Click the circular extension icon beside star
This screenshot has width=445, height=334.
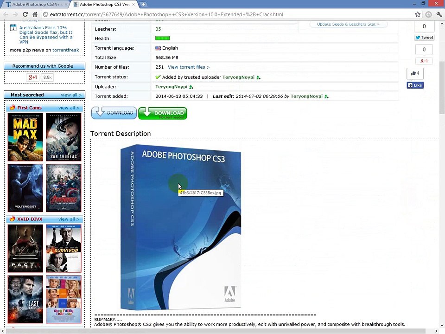pos(428,14)
